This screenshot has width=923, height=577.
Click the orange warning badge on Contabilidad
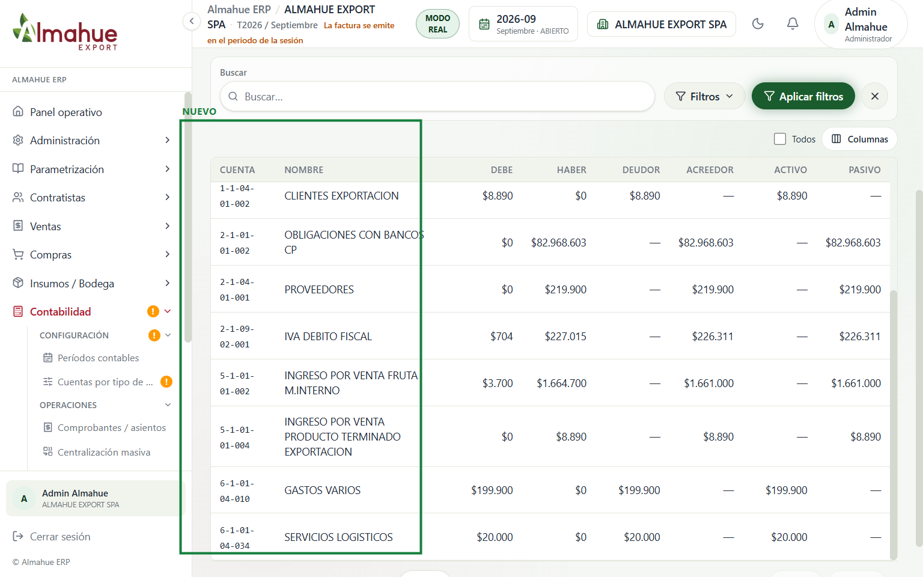153,311
